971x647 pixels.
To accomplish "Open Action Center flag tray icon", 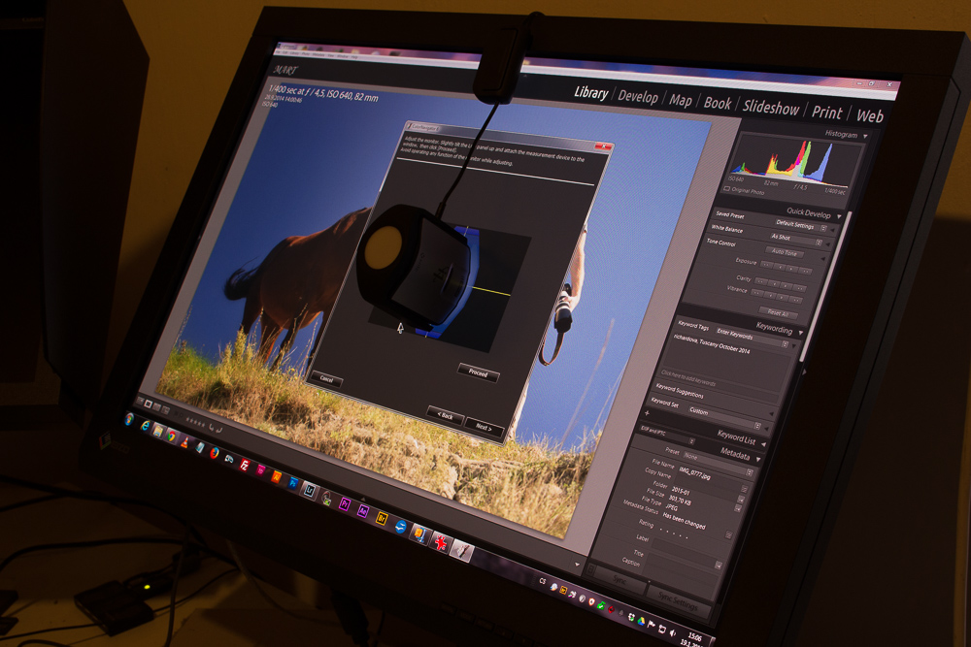I will [651, 625].
